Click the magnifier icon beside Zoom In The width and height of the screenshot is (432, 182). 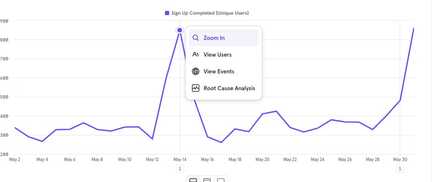[x=195, y=38]
